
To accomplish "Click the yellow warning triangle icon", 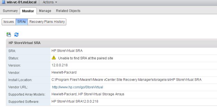I will (x=54, y=58).
